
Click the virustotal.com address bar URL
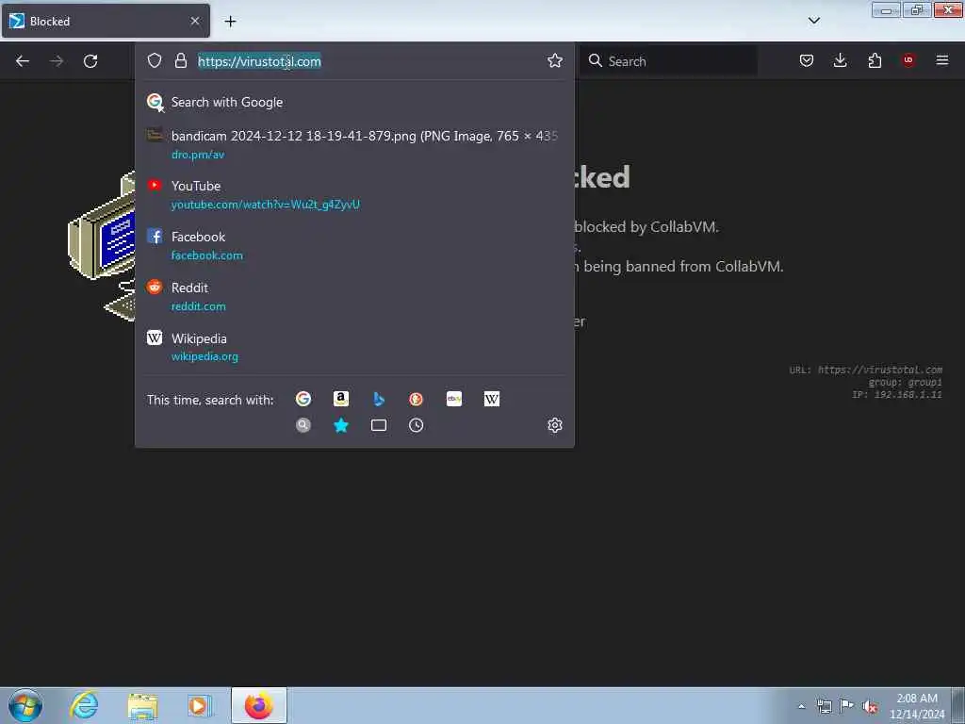tap(259, 61)
